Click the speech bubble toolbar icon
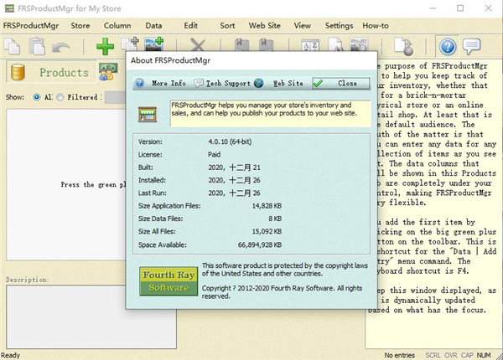The height and width of the screenshot is (360, 503). [473, 46]
